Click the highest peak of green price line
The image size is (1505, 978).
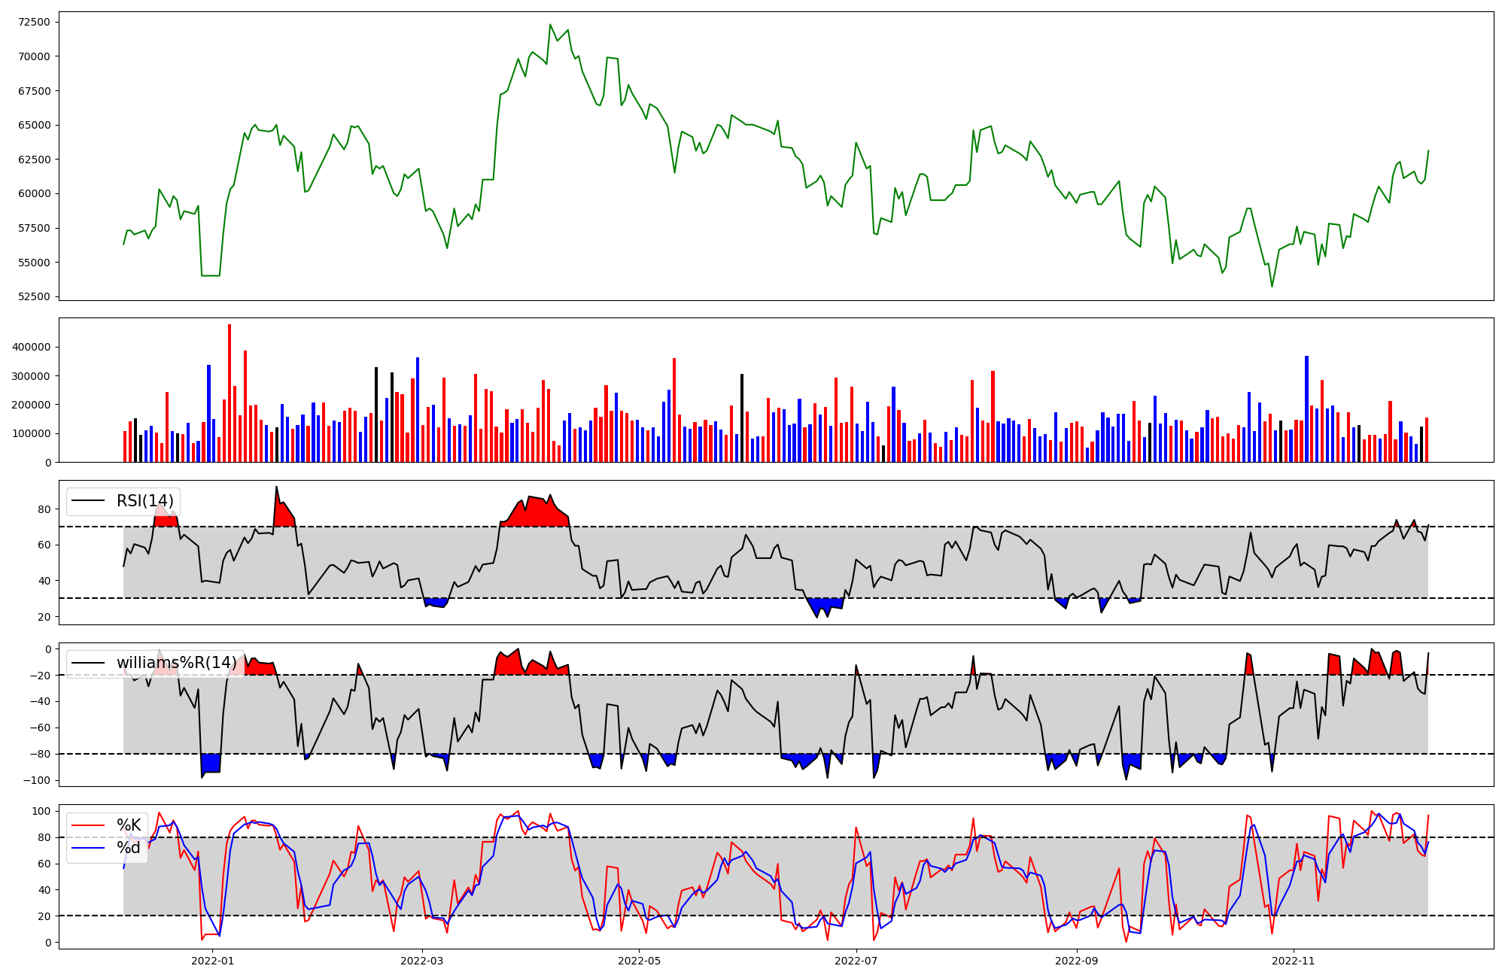point(550,25)
